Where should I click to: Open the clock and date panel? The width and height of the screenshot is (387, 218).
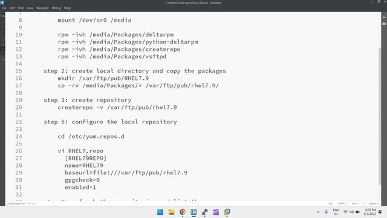370,212
